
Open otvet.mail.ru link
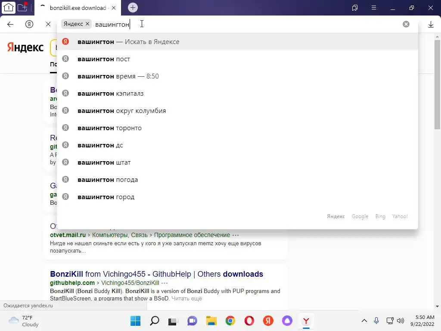point(68,235)
